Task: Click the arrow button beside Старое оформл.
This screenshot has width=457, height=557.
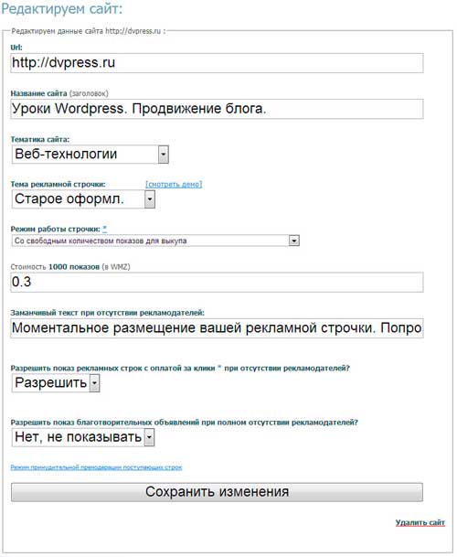Action: [x=150, y=199]
